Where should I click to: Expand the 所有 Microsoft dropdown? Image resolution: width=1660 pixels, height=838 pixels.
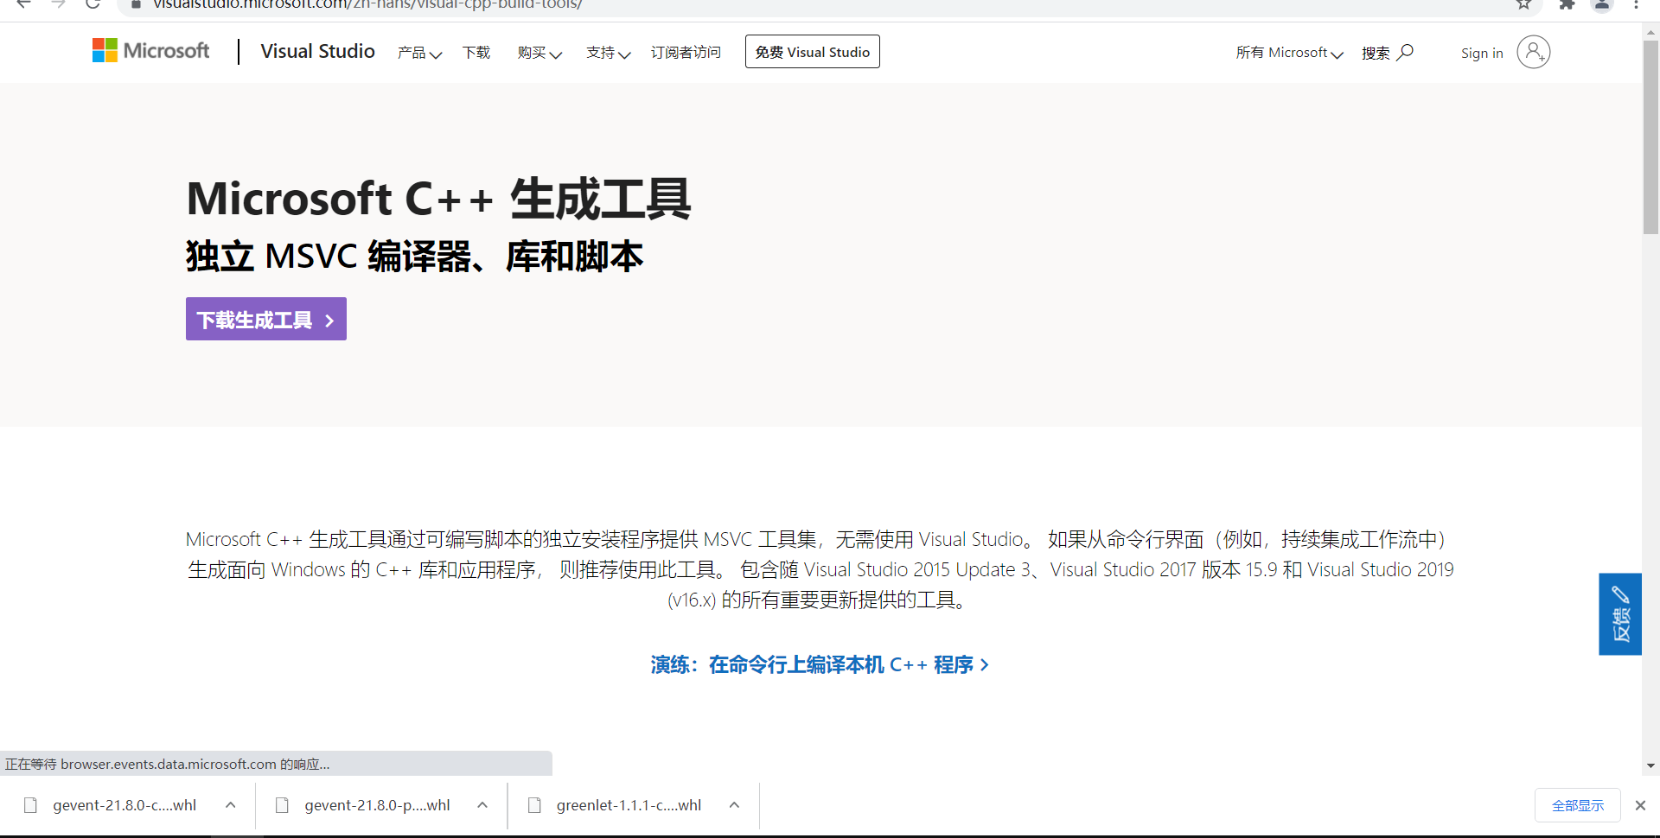click(x=1288, y=53)
